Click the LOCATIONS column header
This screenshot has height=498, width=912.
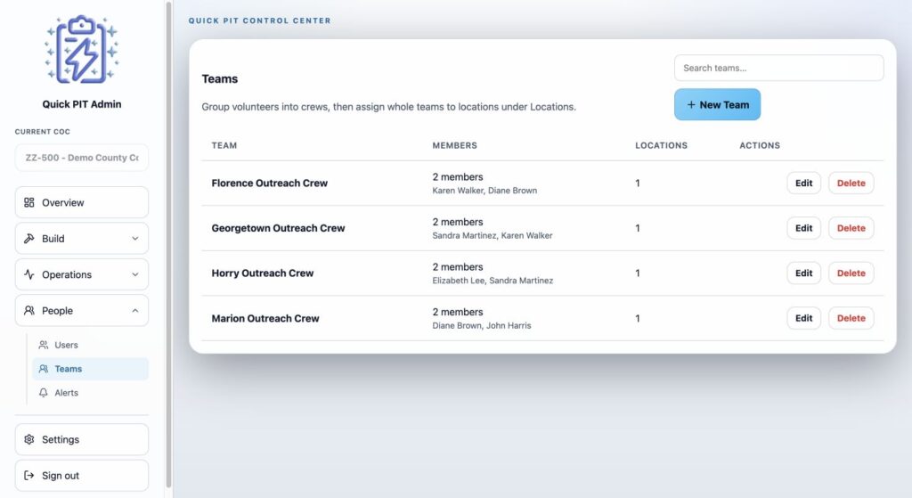pos(662,145)
